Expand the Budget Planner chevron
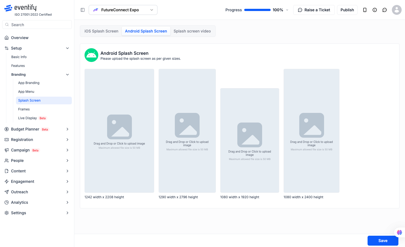 (x=67, y=129)
